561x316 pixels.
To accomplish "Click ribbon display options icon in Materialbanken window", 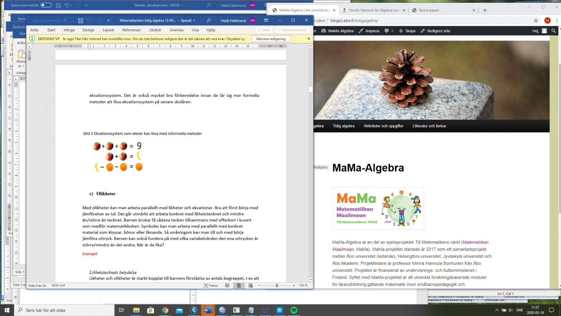I will (266, 20).
